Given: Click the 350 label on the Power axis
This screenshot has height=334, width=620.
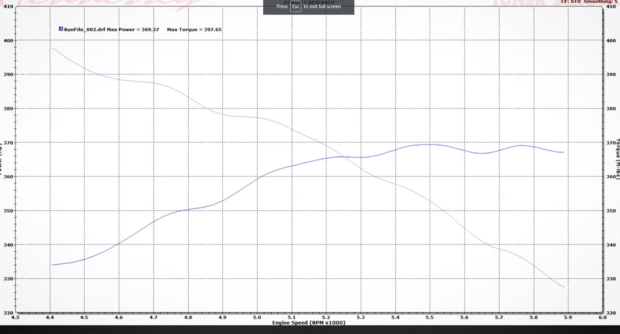Looking at the screenshot, I should 8,210.
